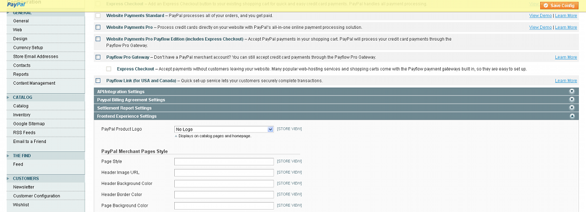Enable the Payflow Pro Gateway checkbox

[x=98, y=57]
